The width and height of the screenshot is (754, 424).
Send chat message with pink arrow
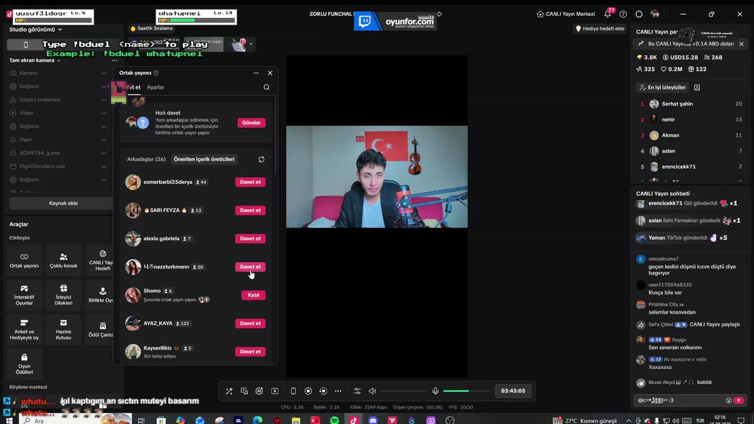tap(739, 400)
